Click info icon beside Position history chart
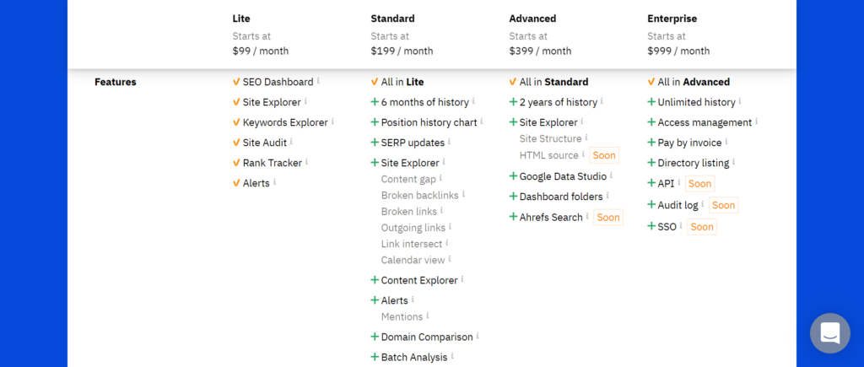This screenshot has width=864, height=367. pos(482,121)
